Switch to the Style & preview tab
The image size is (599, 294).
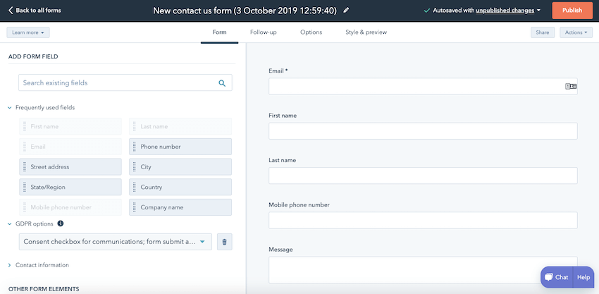pyautogui.click(x=366, y=32)
